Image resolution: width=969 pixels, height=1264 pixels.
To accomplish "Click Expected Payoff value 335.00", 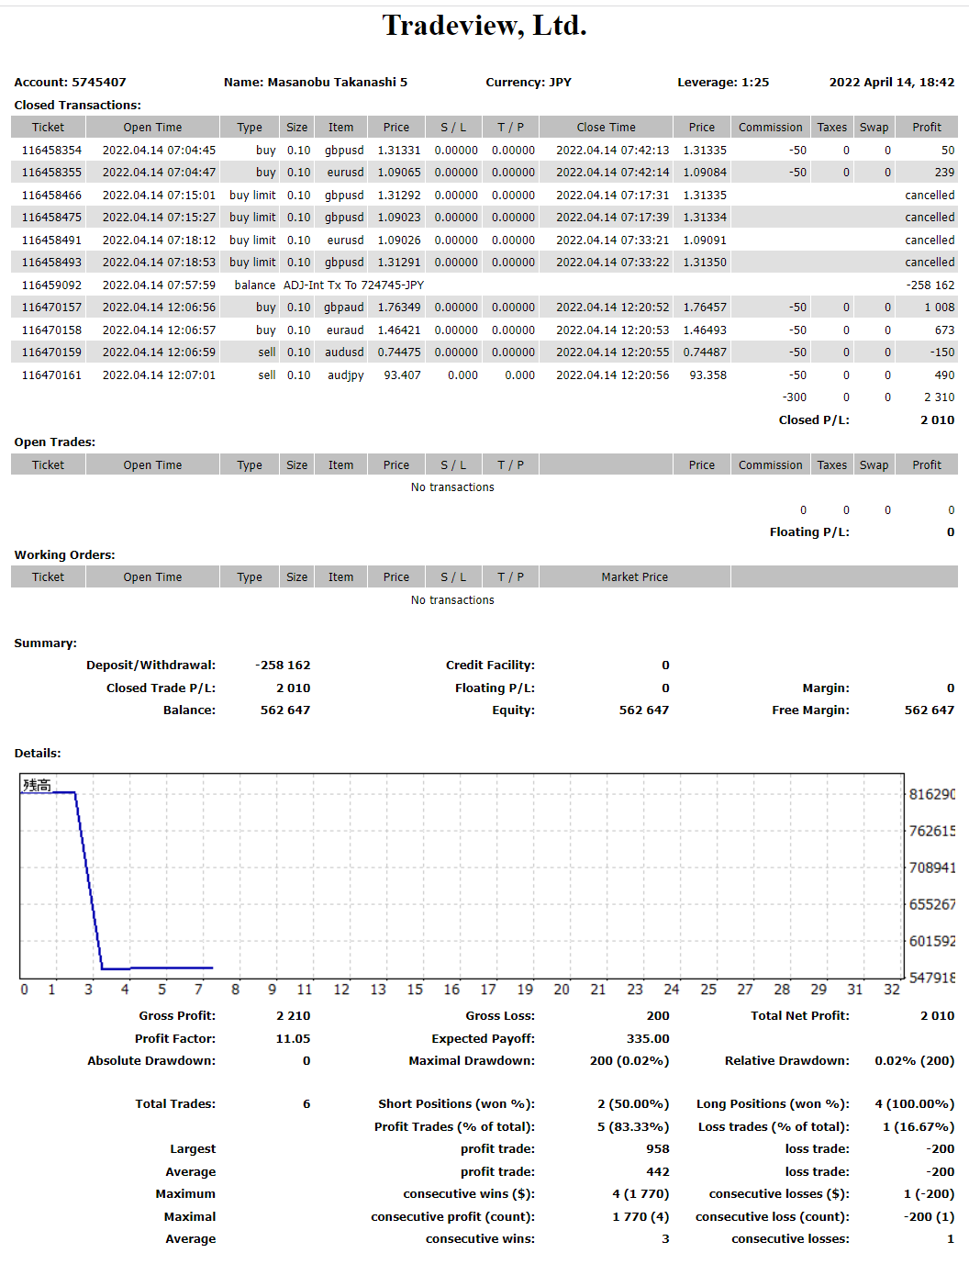I will [648, 1039].
